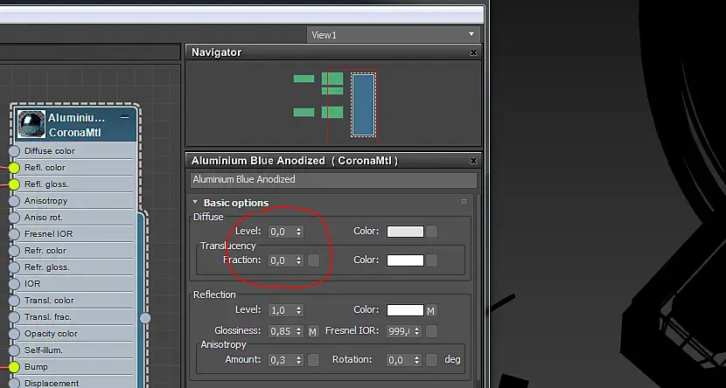Click the Fresnel IOR map slot button

coord(431,331)
